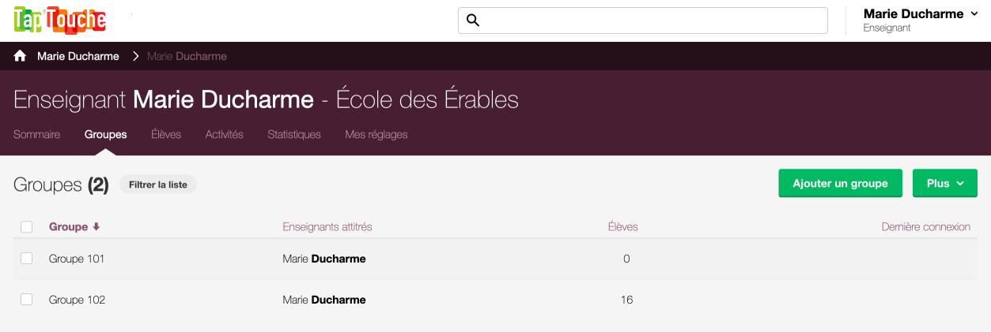The height and width of the screenshot is (332, 991).
Task: Open the Plus dropdown button
Action: (945, 183)
